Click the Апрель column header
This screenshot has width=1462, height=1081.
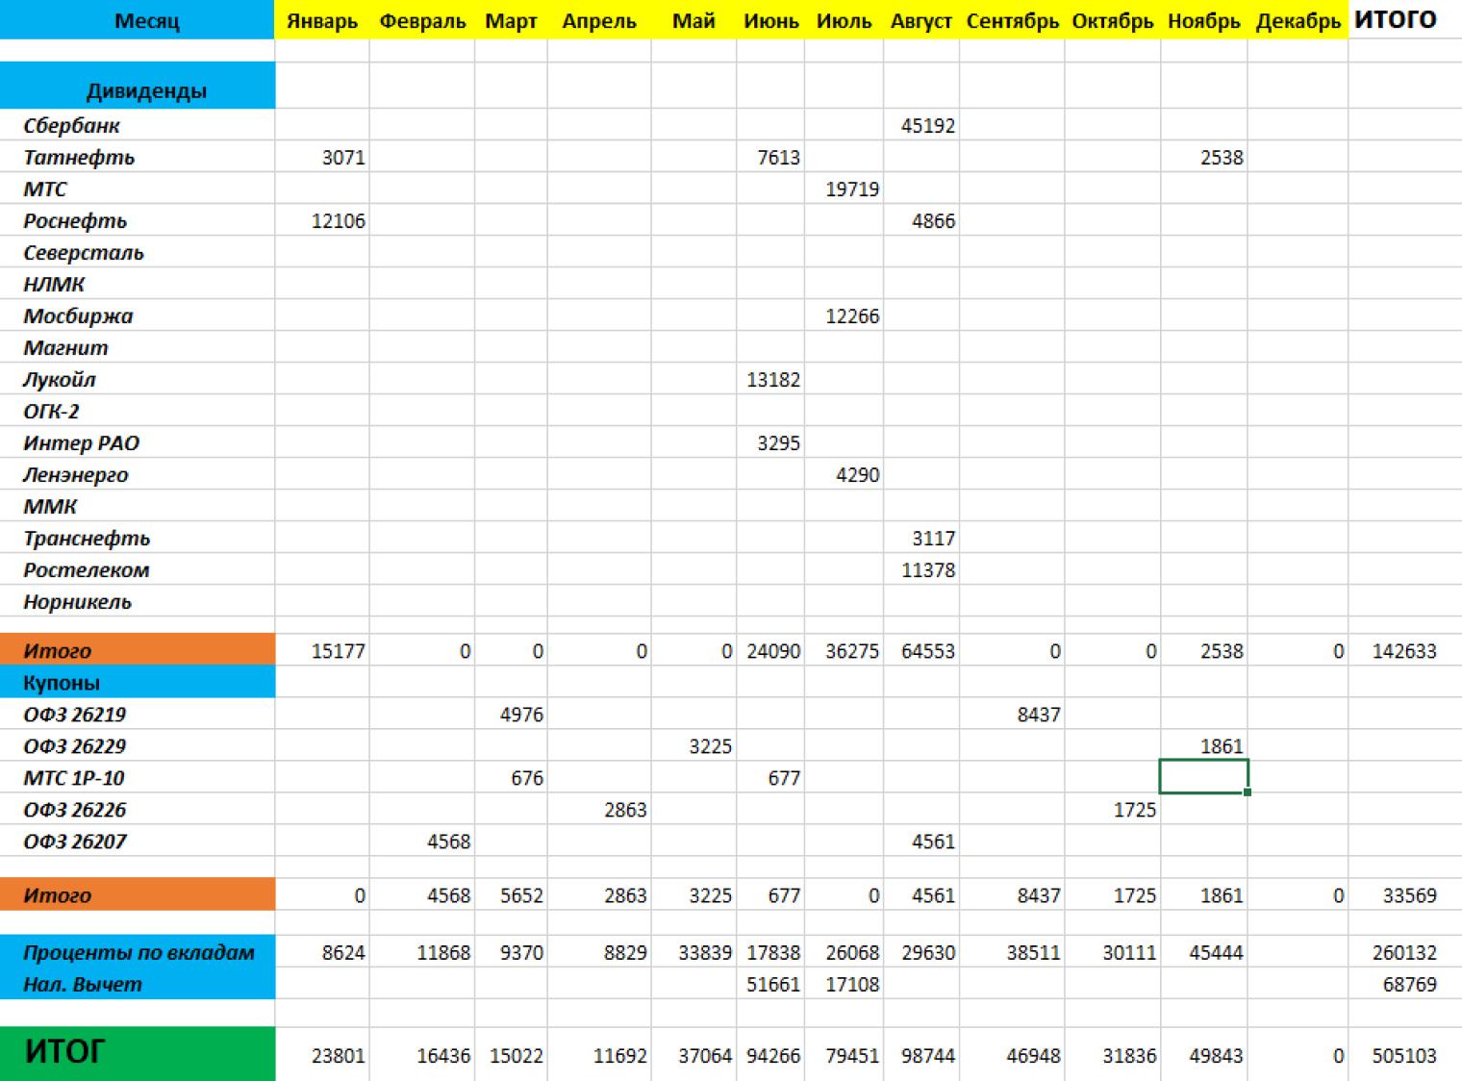[599, 20]
